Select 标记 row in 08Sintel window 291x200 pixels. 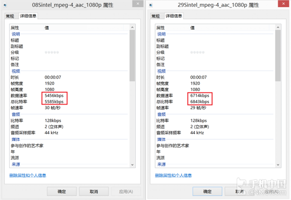point(69,58)
